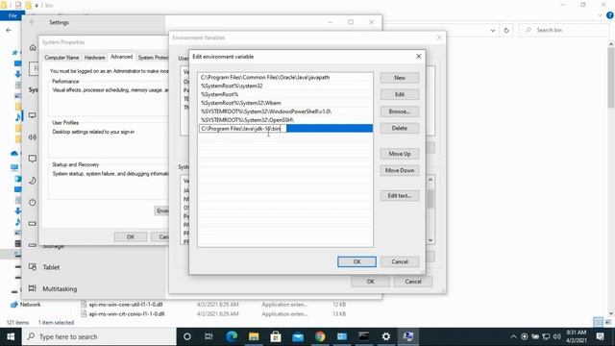Move the selected entry down
This screenshot has width=615, height=346.
click(x=400, y=170)
